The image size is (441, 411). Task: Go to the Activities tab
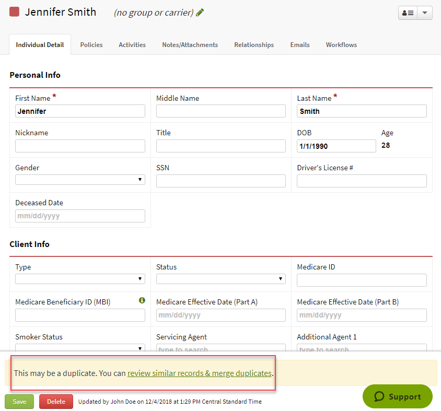coord(132,45)
